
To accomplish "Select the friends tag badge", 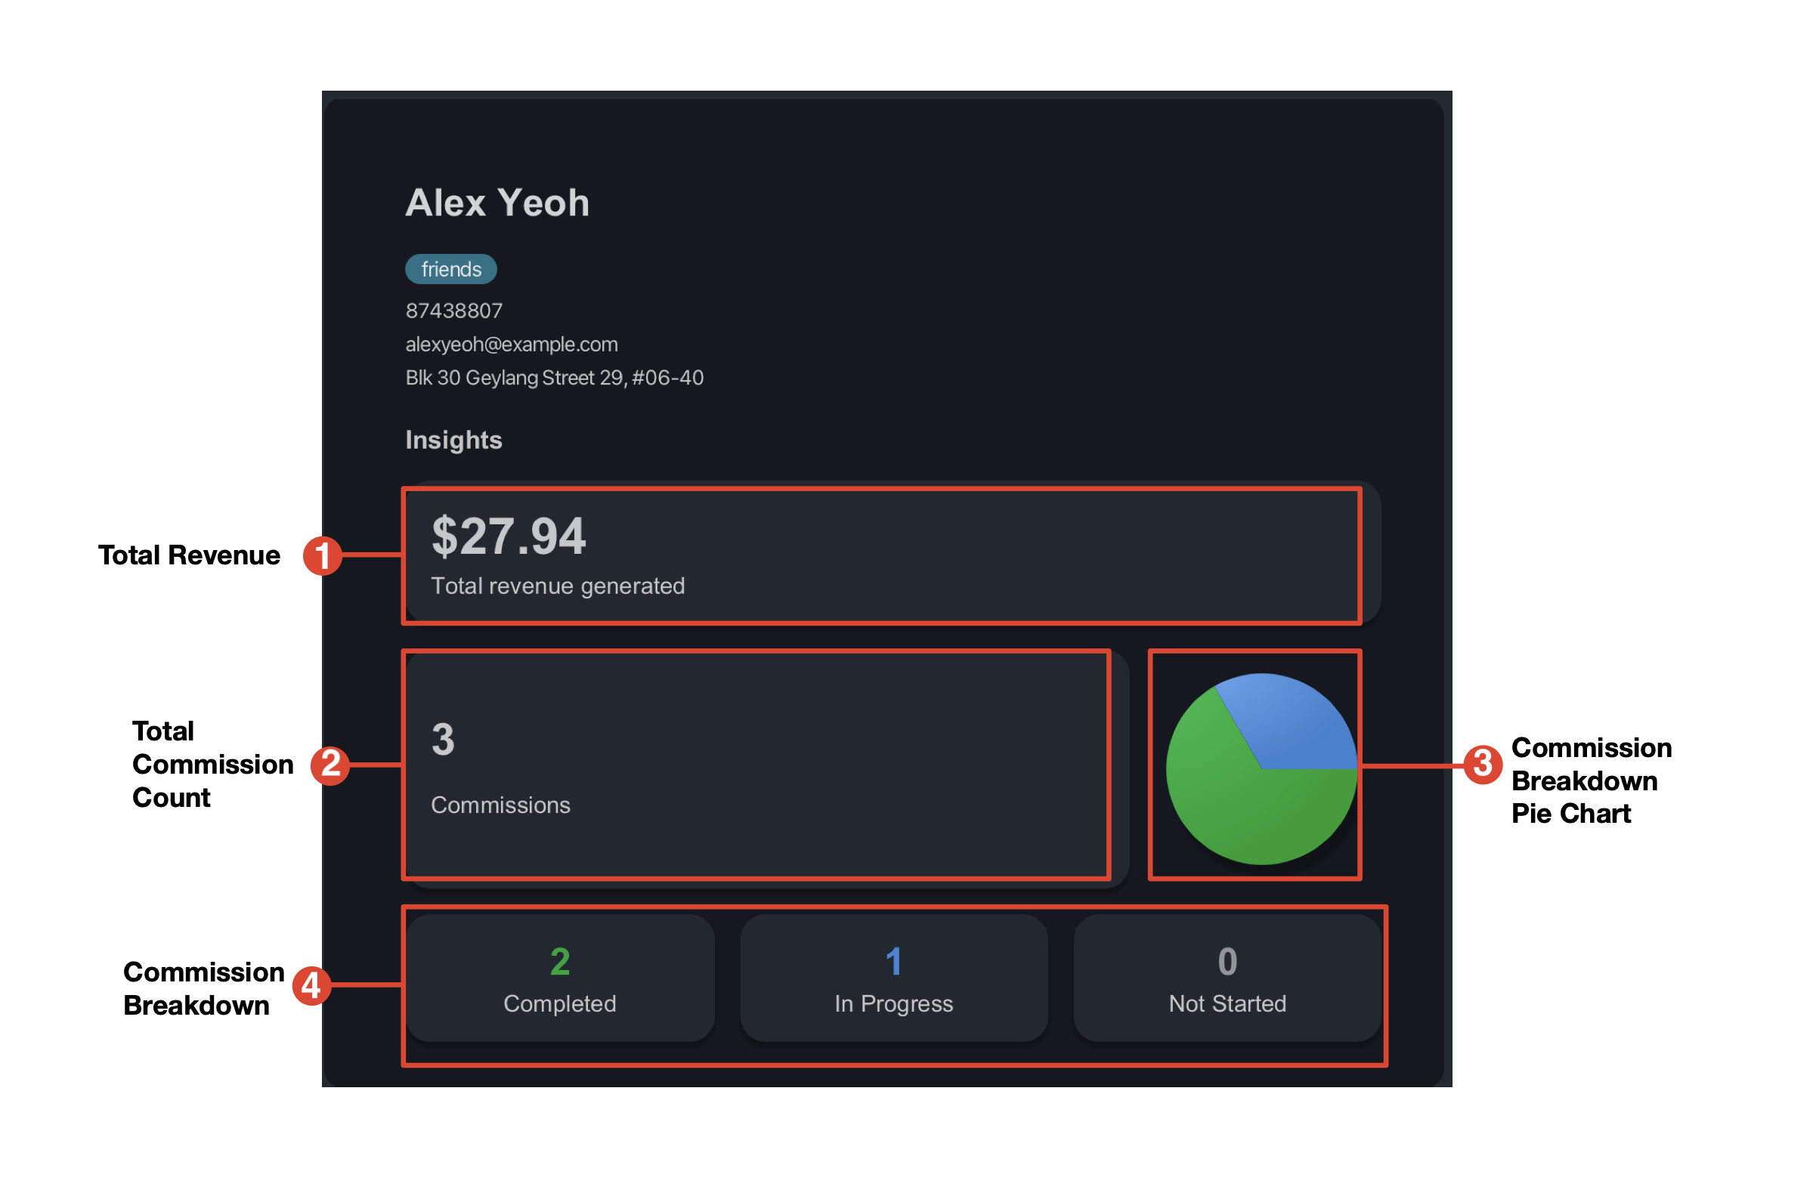I will pyautogui.click(x=451, y=269).
